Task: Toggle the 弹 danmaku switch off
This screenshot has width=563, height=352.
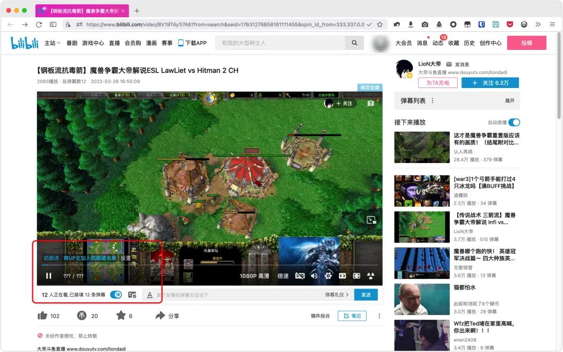Action: tap(116, 295)
